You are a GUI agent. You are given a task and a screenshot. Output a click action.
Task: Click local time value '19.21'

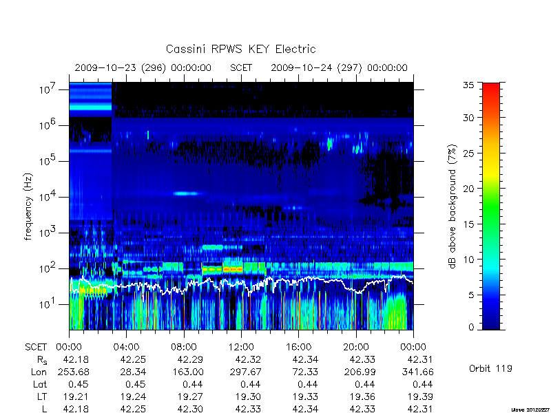(x=76, y=397)
